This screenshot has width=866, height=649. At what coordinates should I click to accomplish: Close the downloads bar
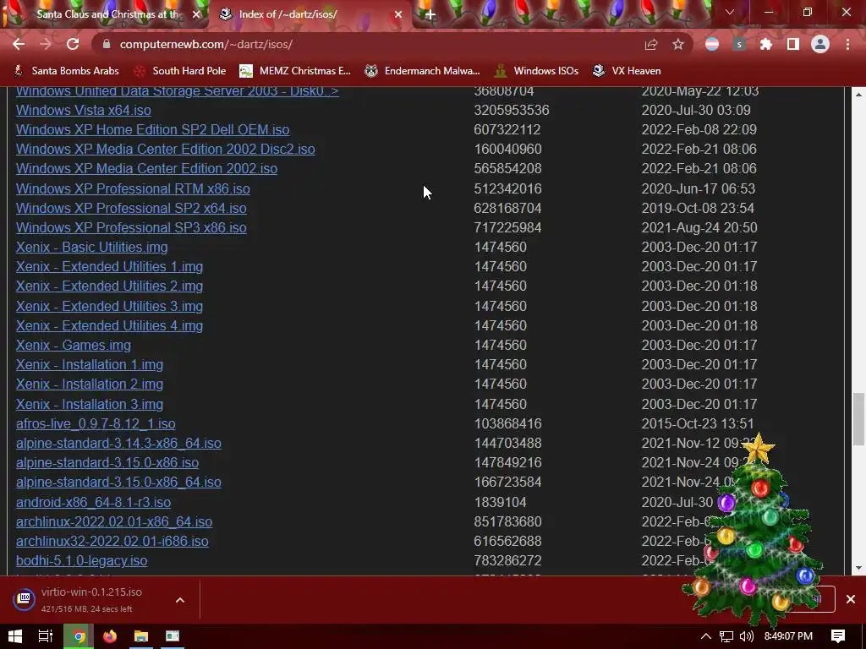point(851,599)
